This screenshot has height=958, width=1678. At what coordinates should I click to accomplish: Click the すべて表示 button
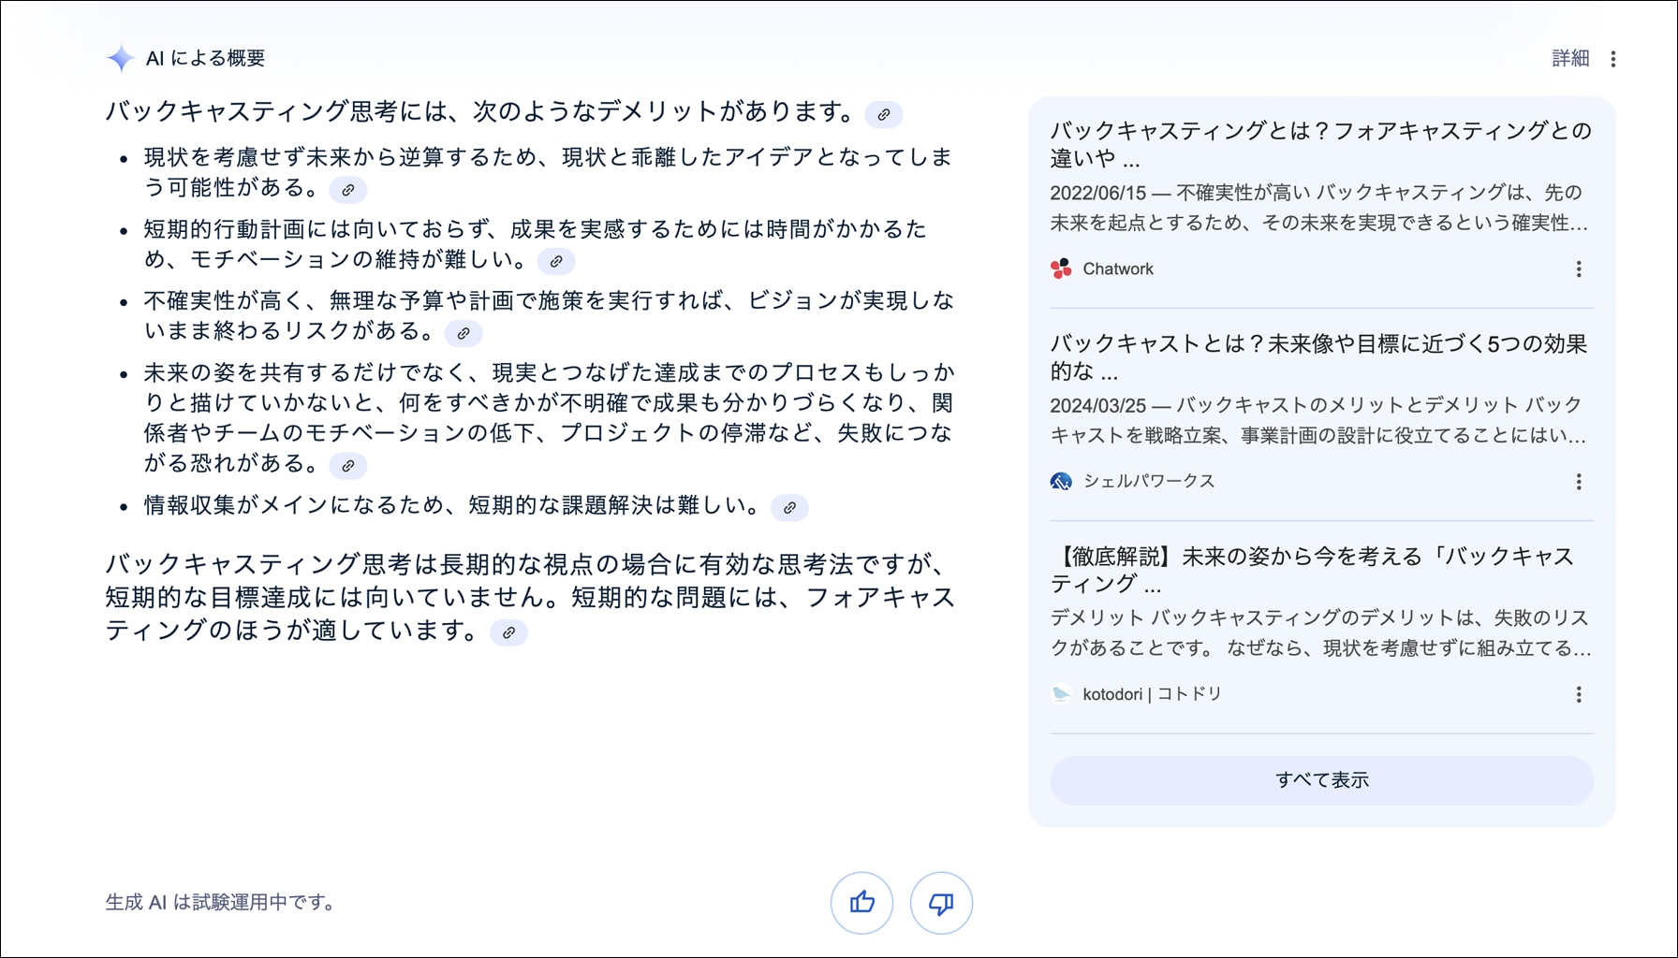point(1321,780)
